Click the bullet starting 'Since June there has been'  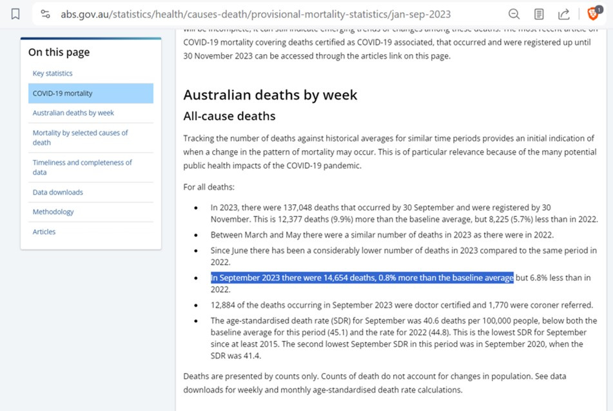point(404,256)
